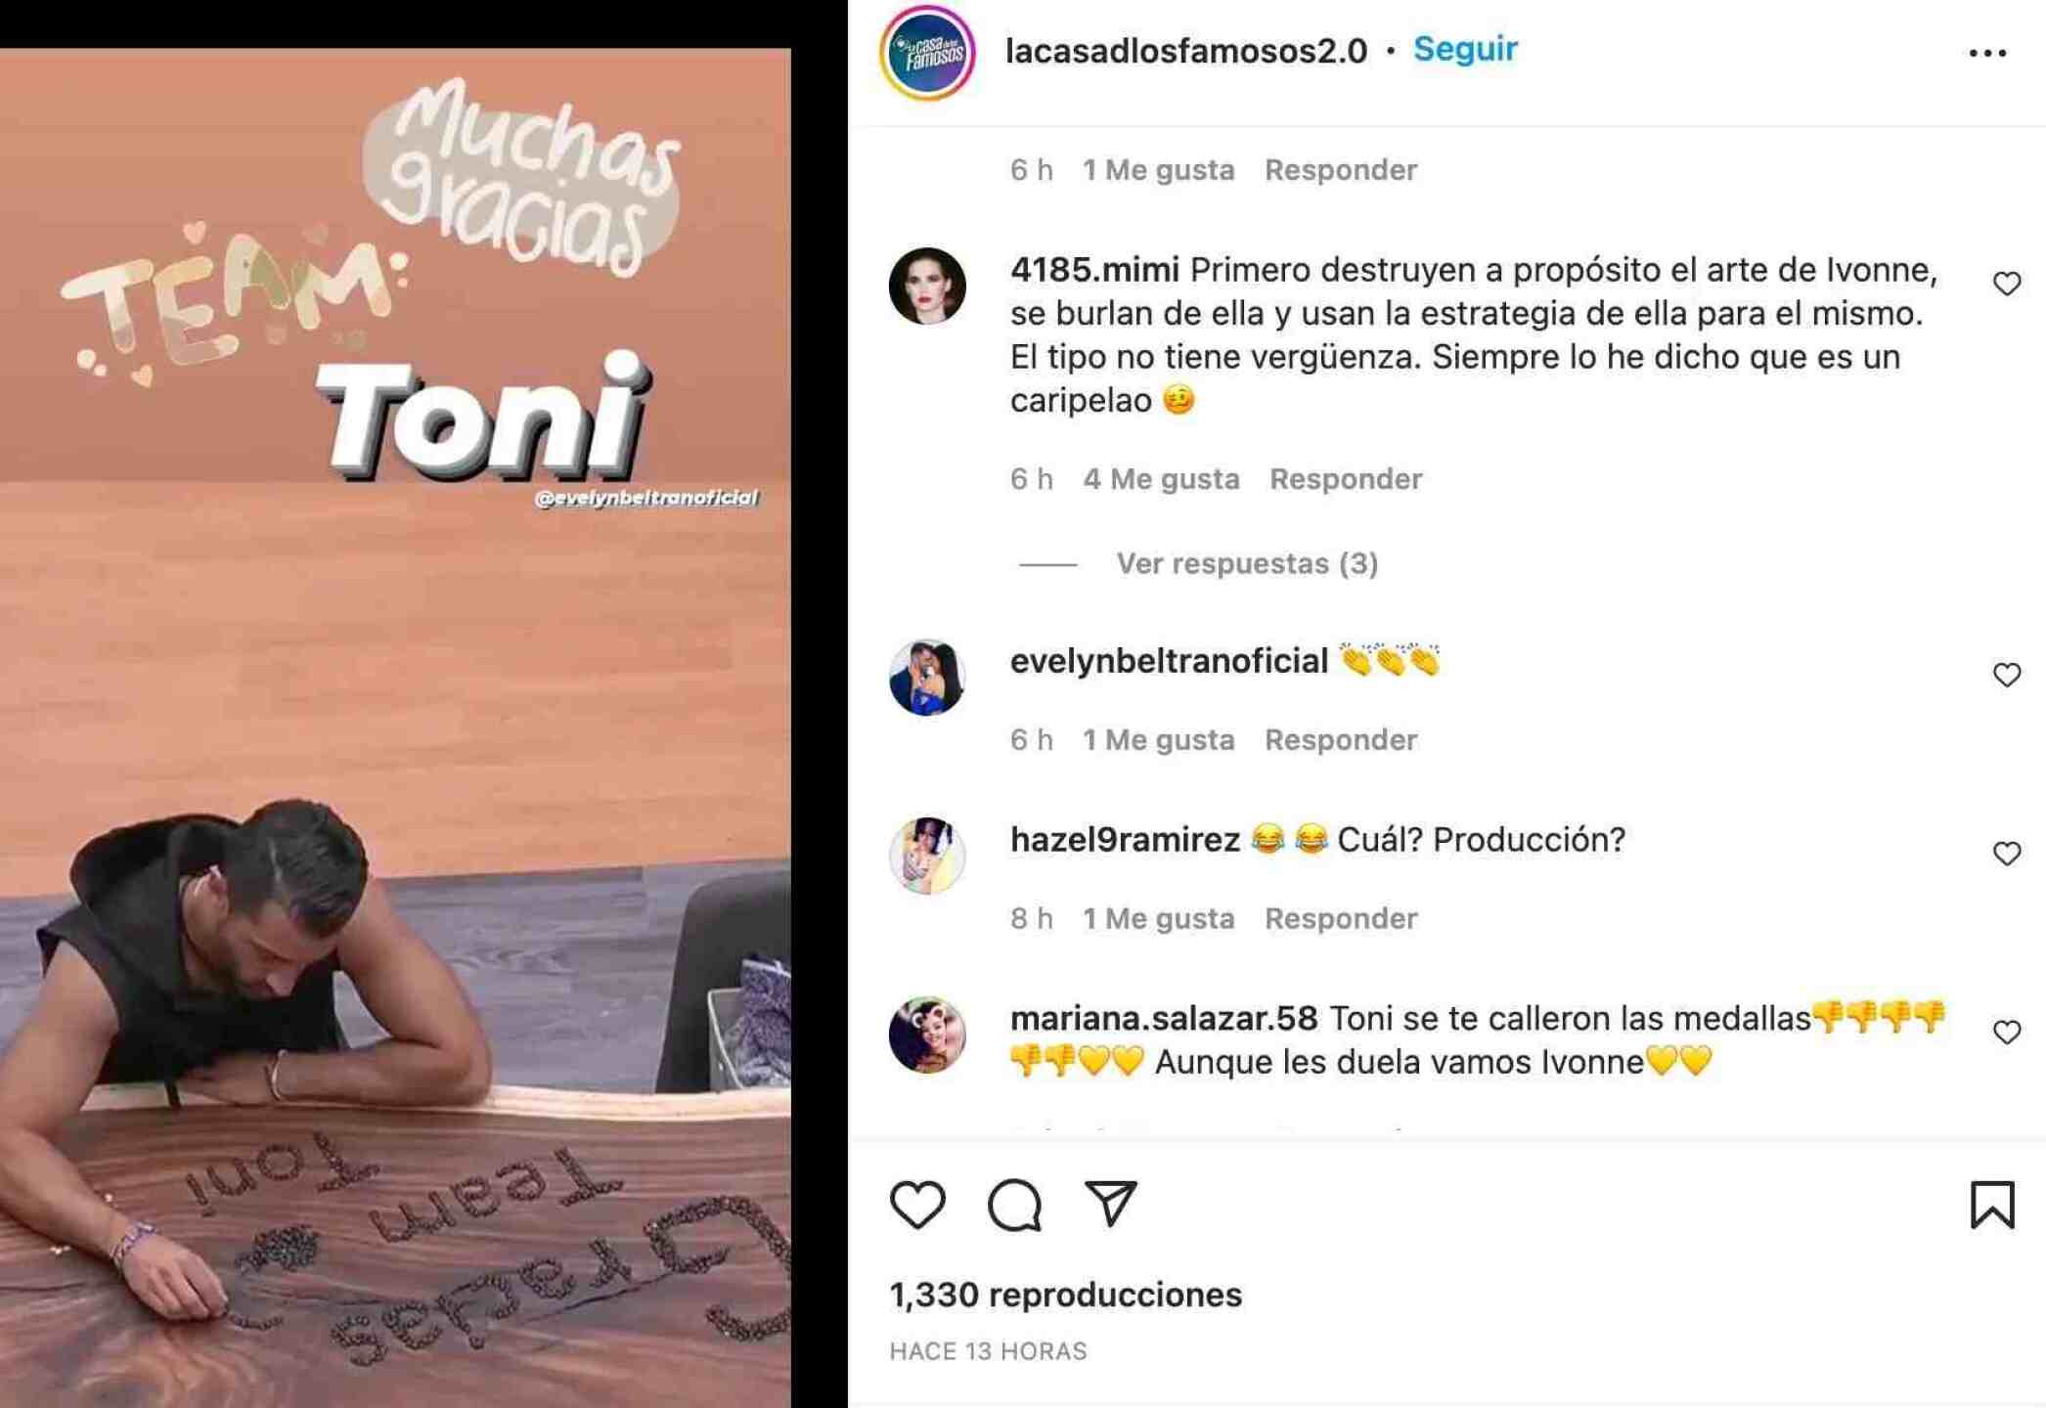Viewport: 2046px width, 1408px height.
Task: Like 4185.mimi's comment with heart toggle
Action: pos(2006,284)
